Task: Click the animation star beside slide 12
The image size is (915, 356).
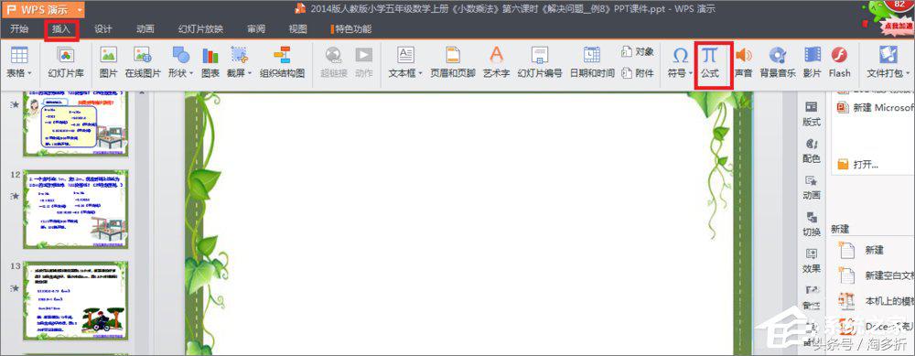Action: click(16, 196)
